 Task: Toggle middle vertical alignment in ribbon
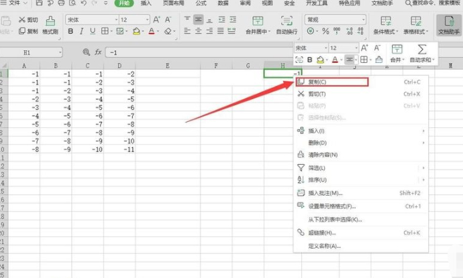(x=198, y=19)
